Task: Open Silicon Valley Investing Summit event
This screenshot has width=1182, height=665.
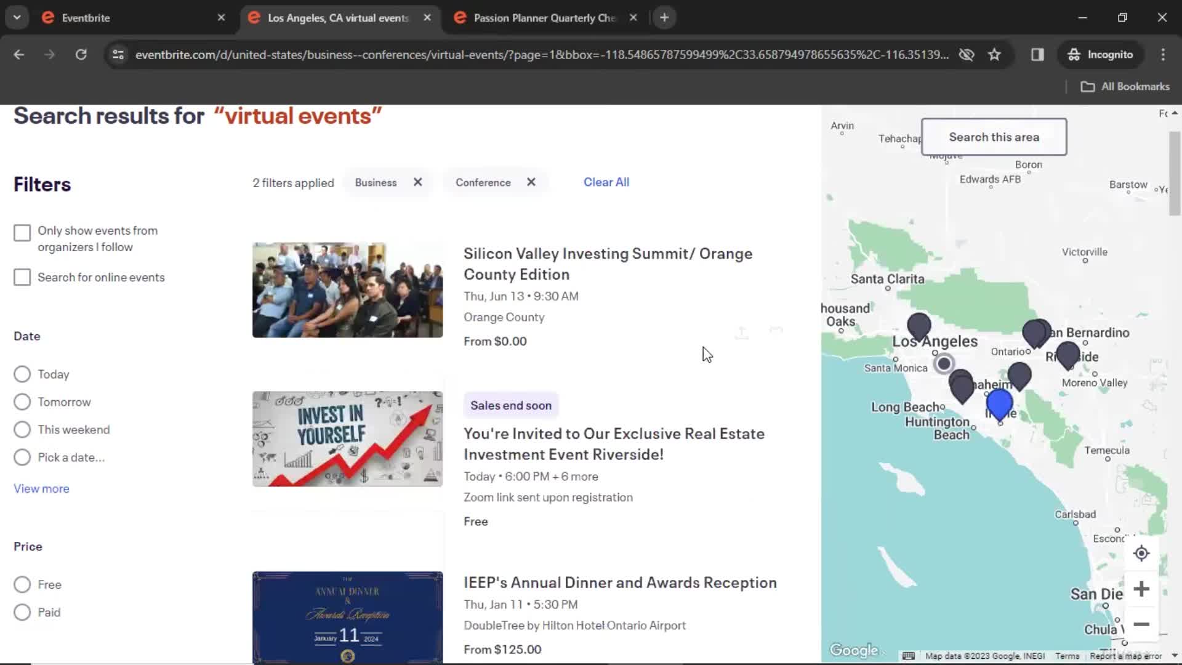Action: [x=608, y=264]
